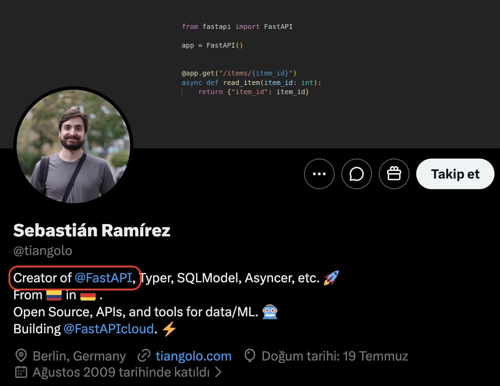Click the @tiangolo username handle
Image resolution: width=500 pixels, height=386 pixels.
(x=43, y=251)
